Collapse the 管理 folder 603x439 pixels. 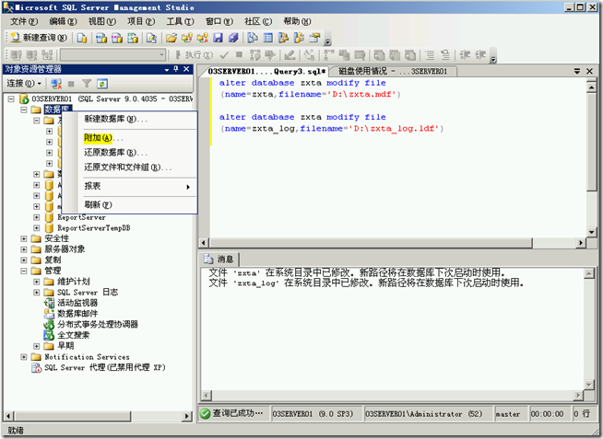point(24,271)
